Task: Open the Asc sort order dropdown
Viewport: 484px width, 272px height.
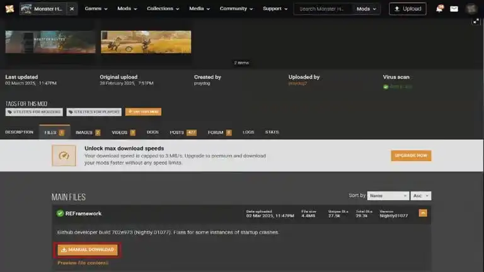Action: click(421, 196)
